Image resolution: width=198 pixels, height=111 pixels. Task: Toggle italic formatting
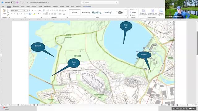[15, 14]
